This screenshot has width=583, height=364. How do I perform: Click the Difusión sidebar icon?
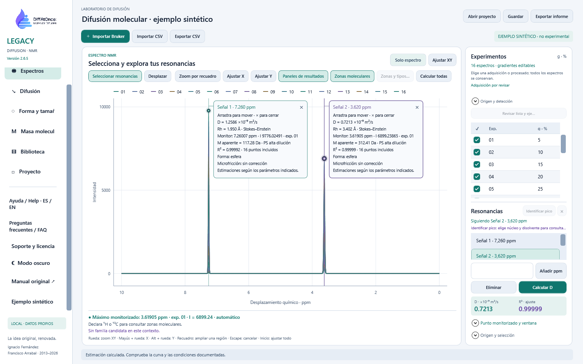point(14,91)
